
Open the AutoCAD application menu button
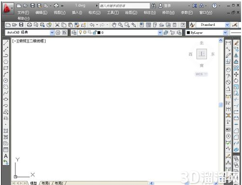pos(8,9)
